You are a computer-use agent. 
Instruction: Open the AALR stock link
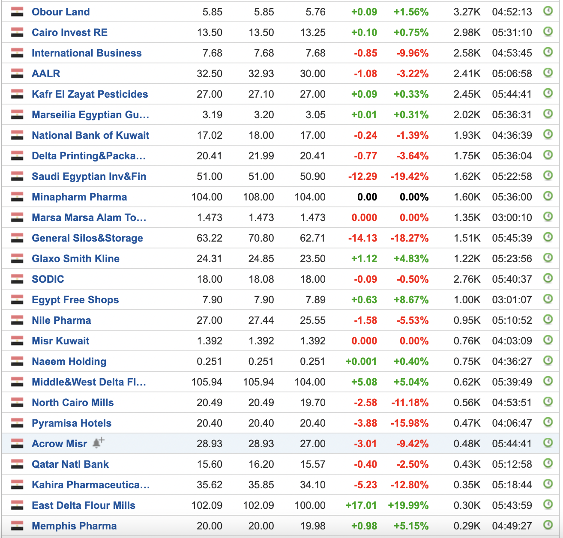click(x=46, y=74)
